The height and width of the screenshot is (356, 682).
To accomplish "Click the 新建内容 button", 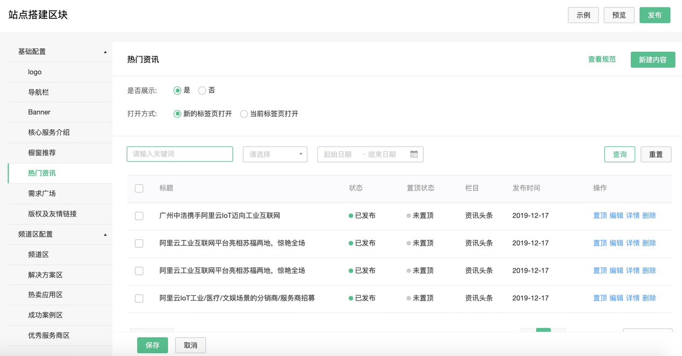I will tap(652, 60).
